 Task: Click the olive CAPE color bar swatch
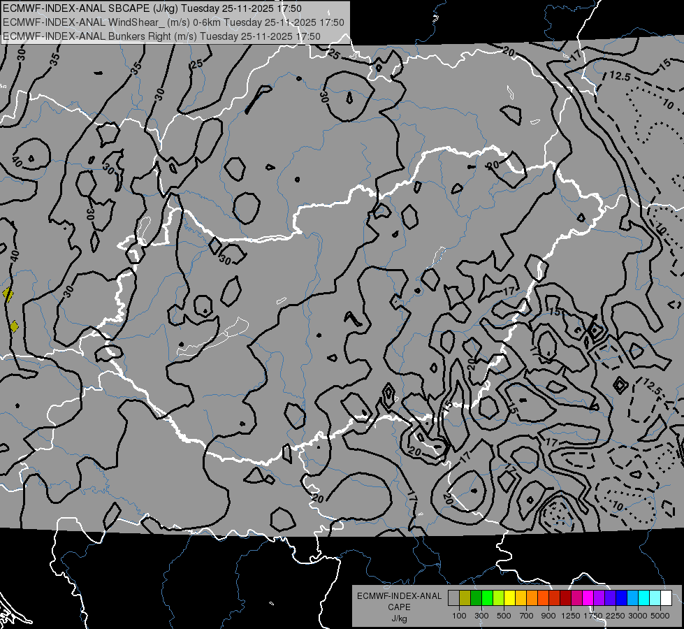(x=465, y=598)
